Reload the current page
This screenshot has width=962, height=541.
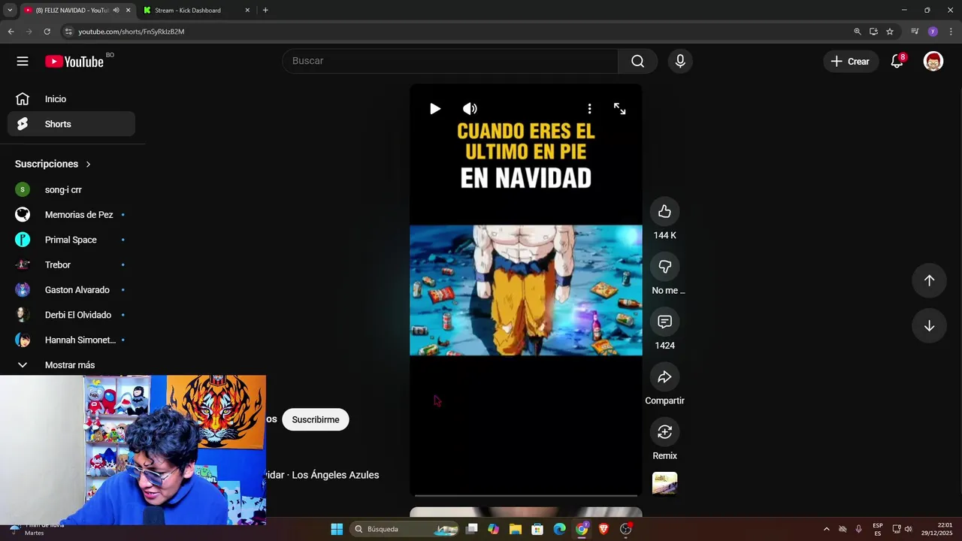tap(47, 32)
